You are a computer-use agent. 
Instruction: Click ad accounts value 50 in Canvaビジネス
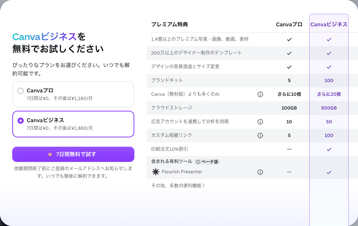pyautogui.click(x=329, y=122)
